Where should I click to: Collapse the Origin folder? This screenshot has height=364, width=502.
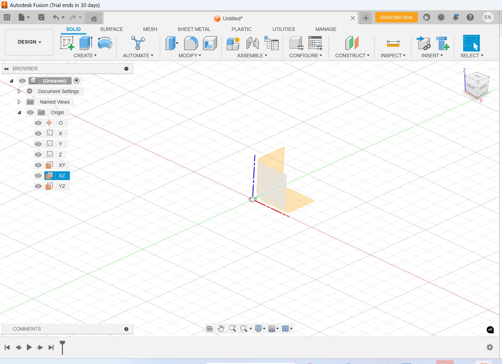19,112
